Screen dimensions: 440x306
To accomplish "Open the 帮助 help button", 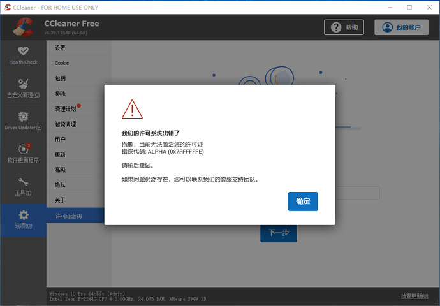I will (x=346, y=27).
